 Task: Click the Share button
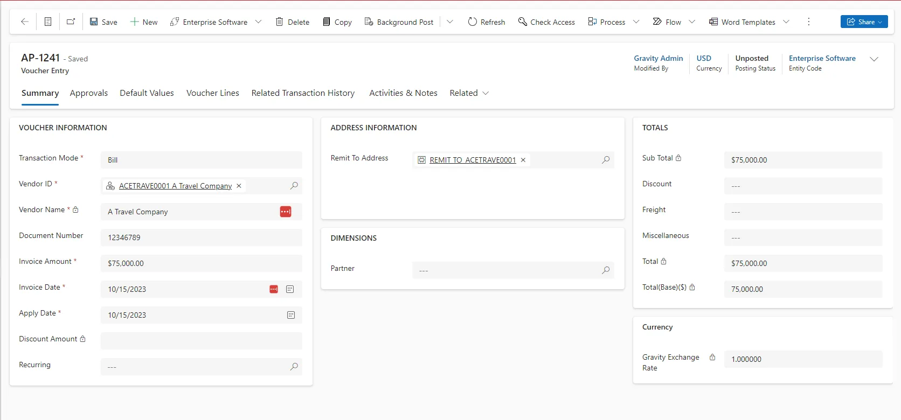(x=864, y=22)
